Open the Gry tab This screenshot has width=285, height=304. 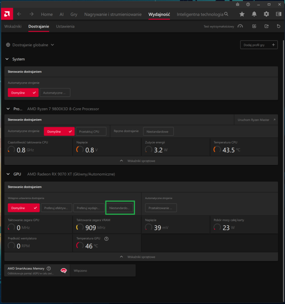coord(74,14)
